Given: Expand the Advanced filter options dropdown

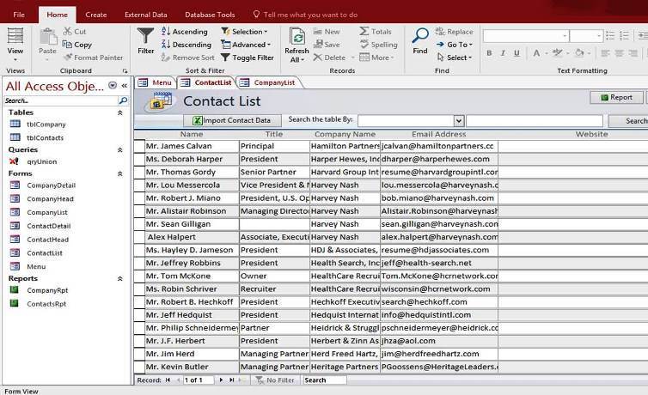Looking at the screenshot, I should click(249, 45).
